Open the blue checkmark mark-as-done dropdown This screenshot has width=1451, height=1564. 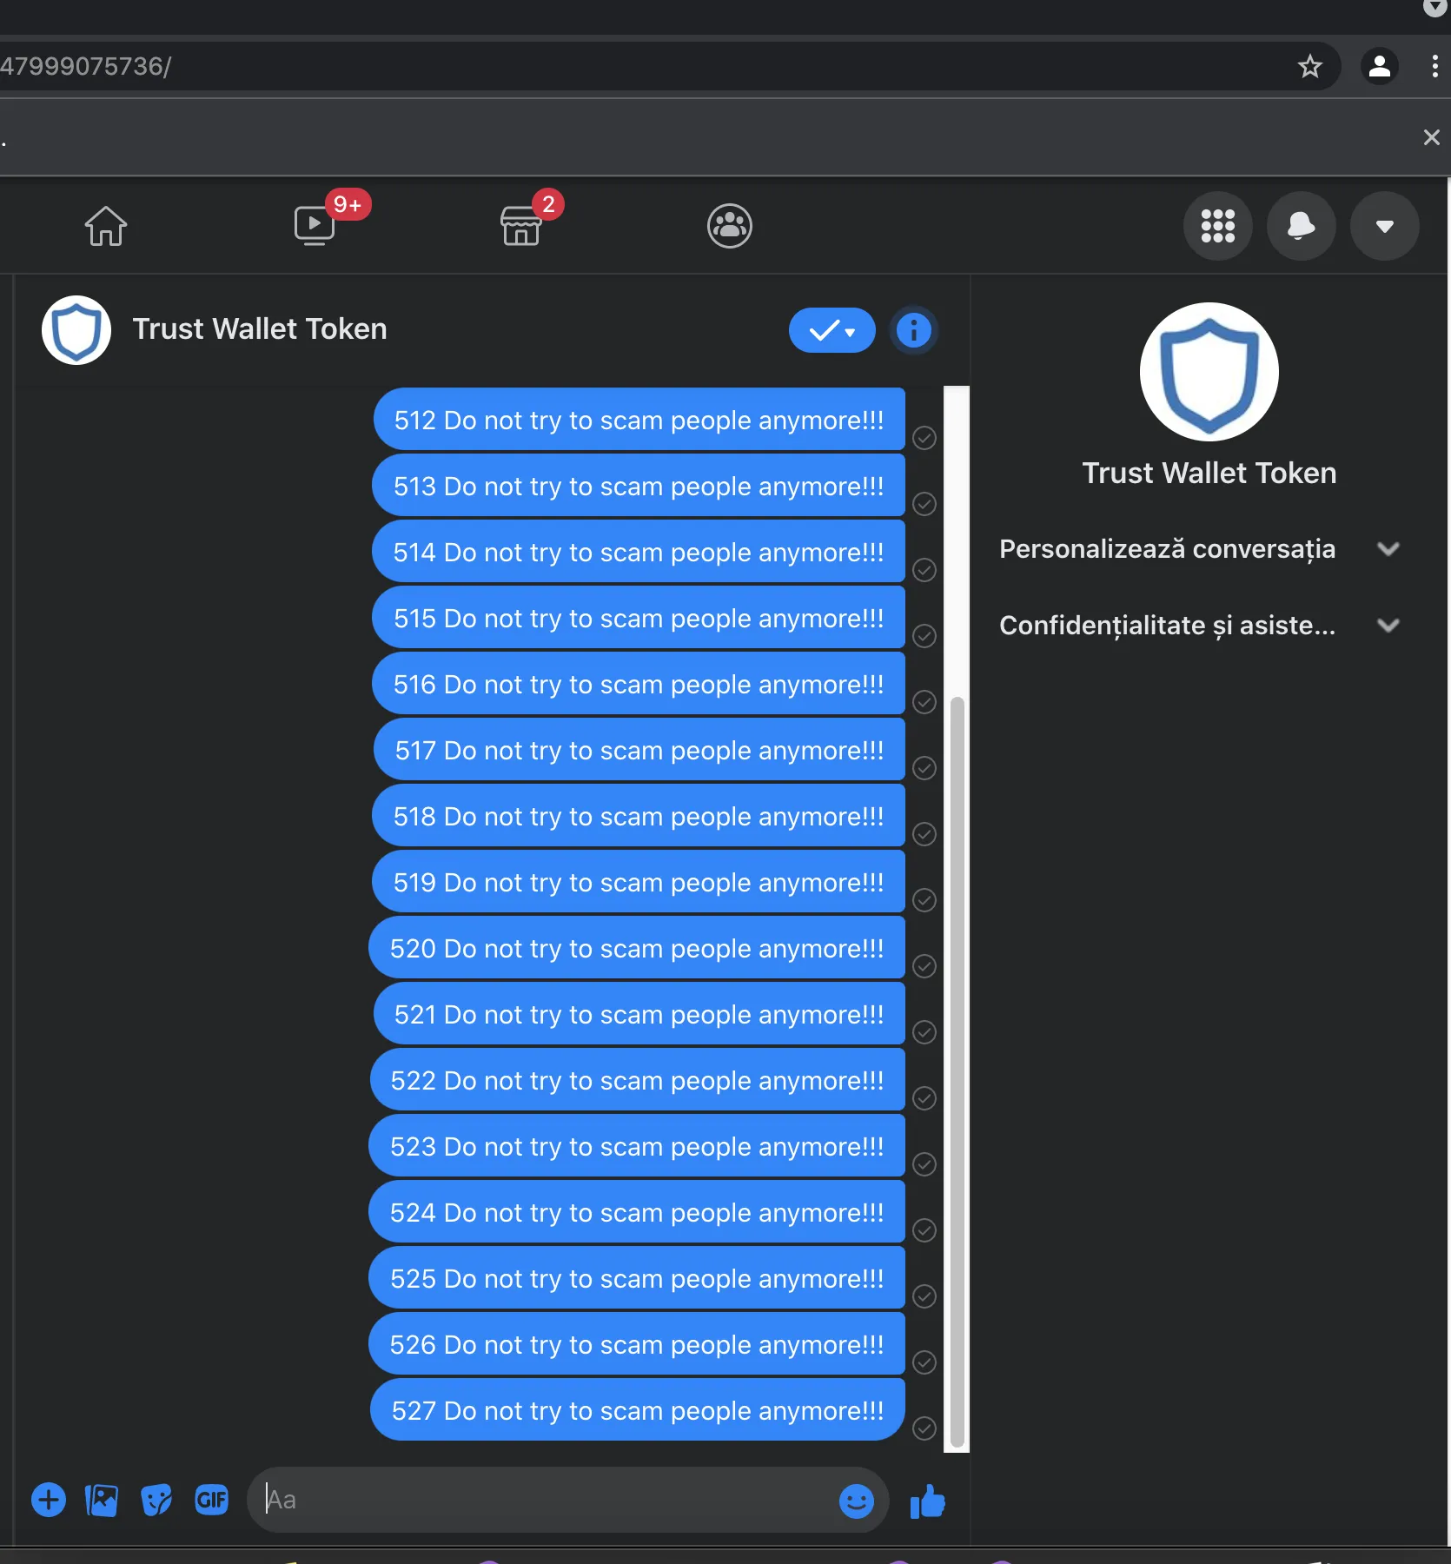pyautogui.click(x=832, y=330)
